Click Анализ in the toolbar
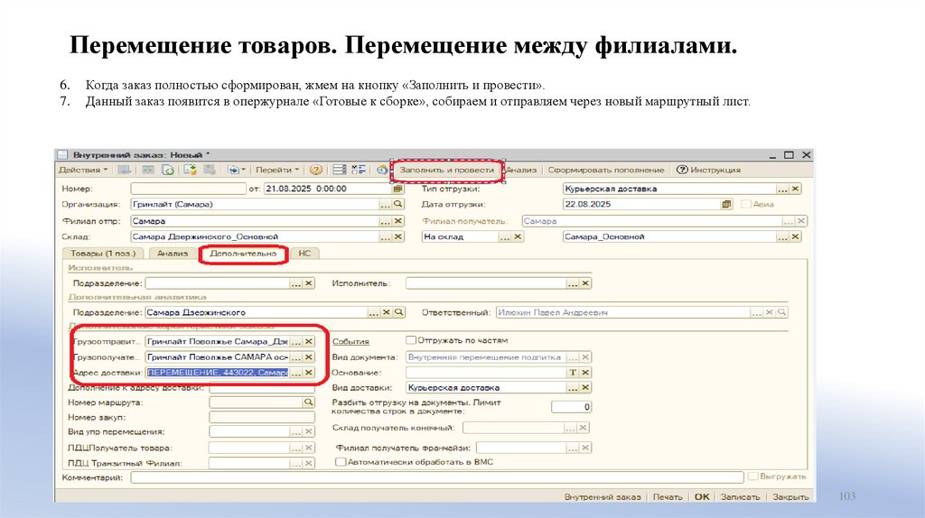Viewport: 925px width, 518px height. tap(521, 170)
